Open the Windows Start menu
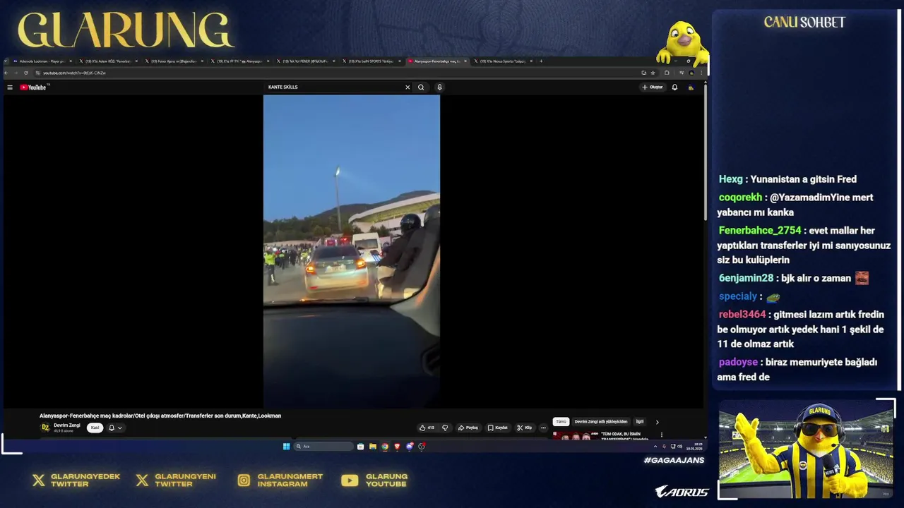The image size is (904, 508). pyautogui.click(x=286, y=447)
